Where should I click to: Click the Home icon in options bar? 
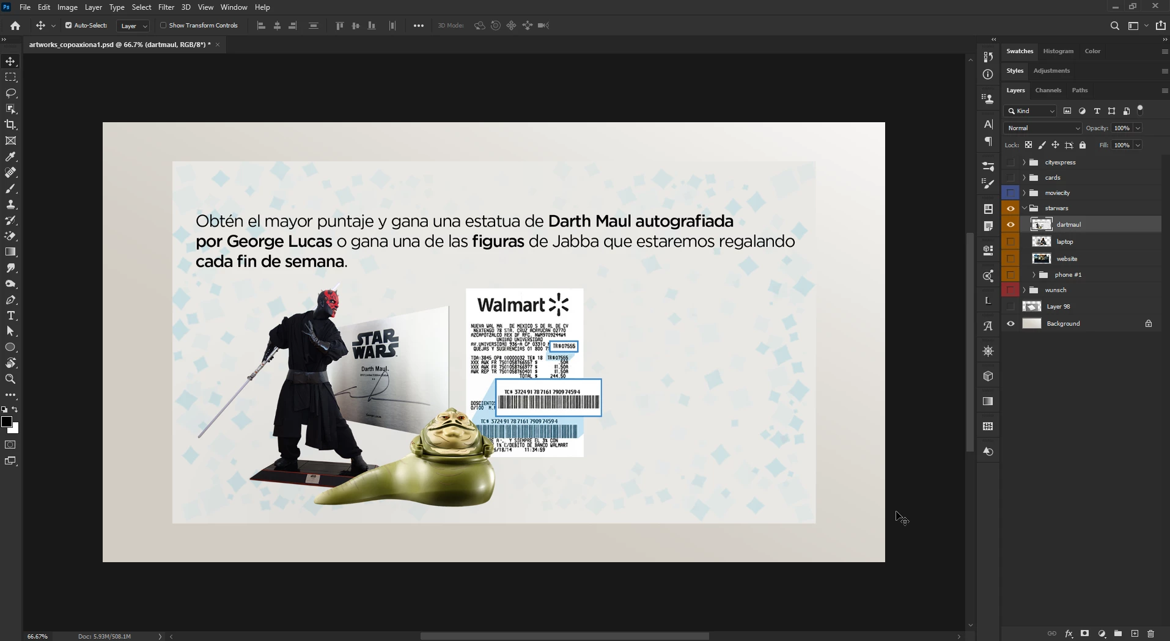coord(15,26)
